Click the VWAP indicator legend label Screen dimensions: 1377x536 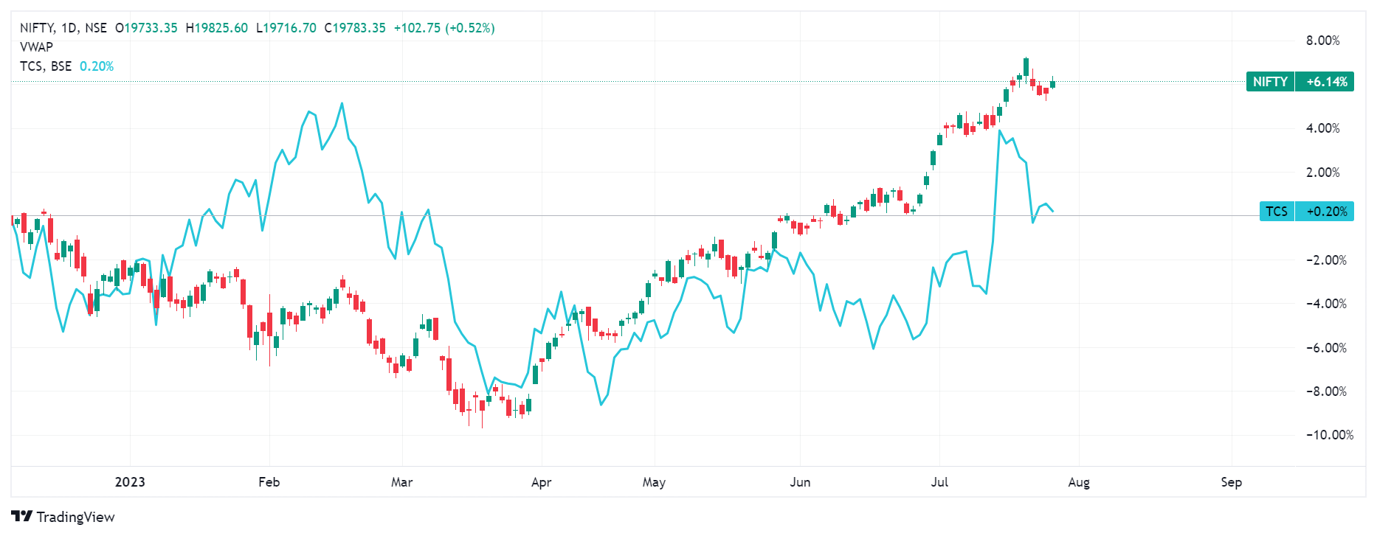(x=36, y=47)
